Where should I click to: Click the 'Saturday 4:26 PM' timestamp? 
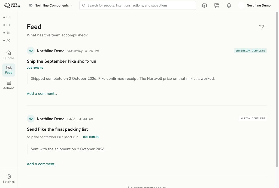click(x=83, y=51)
